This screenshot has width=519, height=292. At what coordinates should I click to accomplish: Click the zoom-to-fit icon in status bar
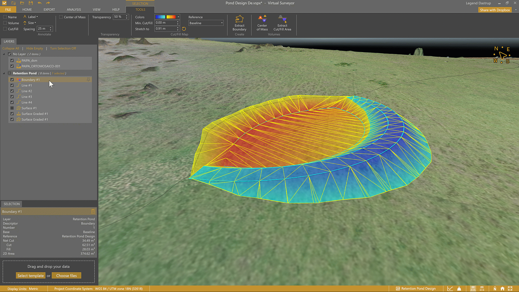point(510,288)
